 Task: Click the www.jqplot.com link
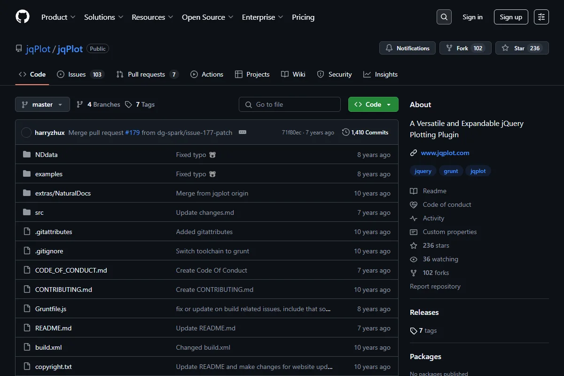tap(445, 153)
